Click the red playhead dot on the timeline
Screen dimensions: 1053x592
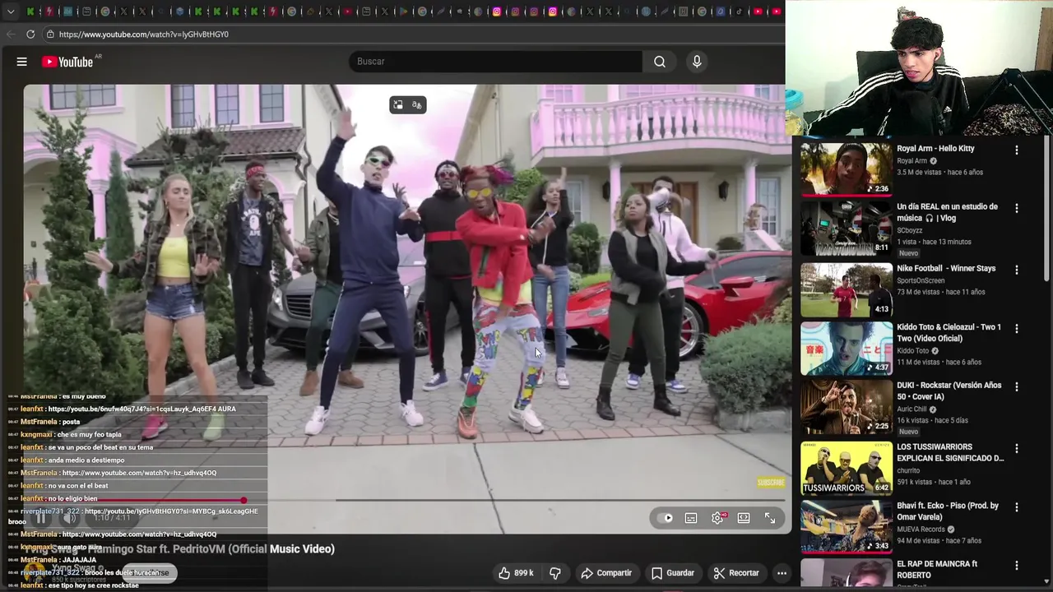244,500
